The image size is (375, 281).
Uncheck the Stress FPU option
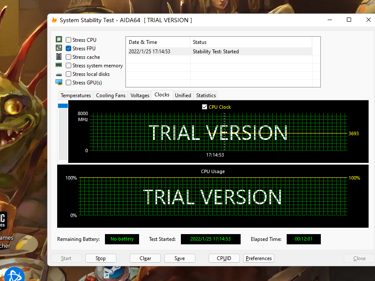(x=68, y=49)
